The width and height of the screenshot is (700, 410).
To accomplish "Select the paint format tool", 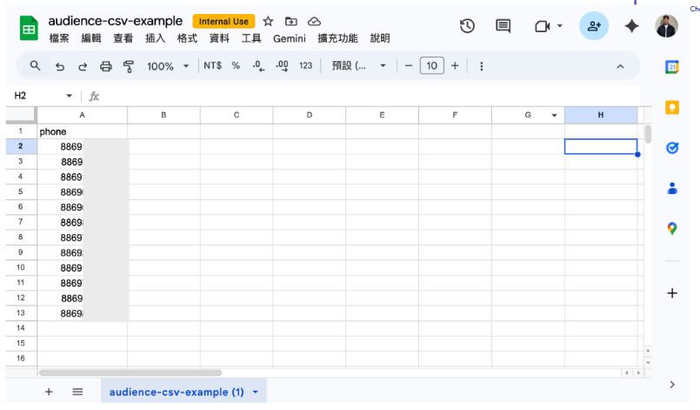I will [129, 66].
